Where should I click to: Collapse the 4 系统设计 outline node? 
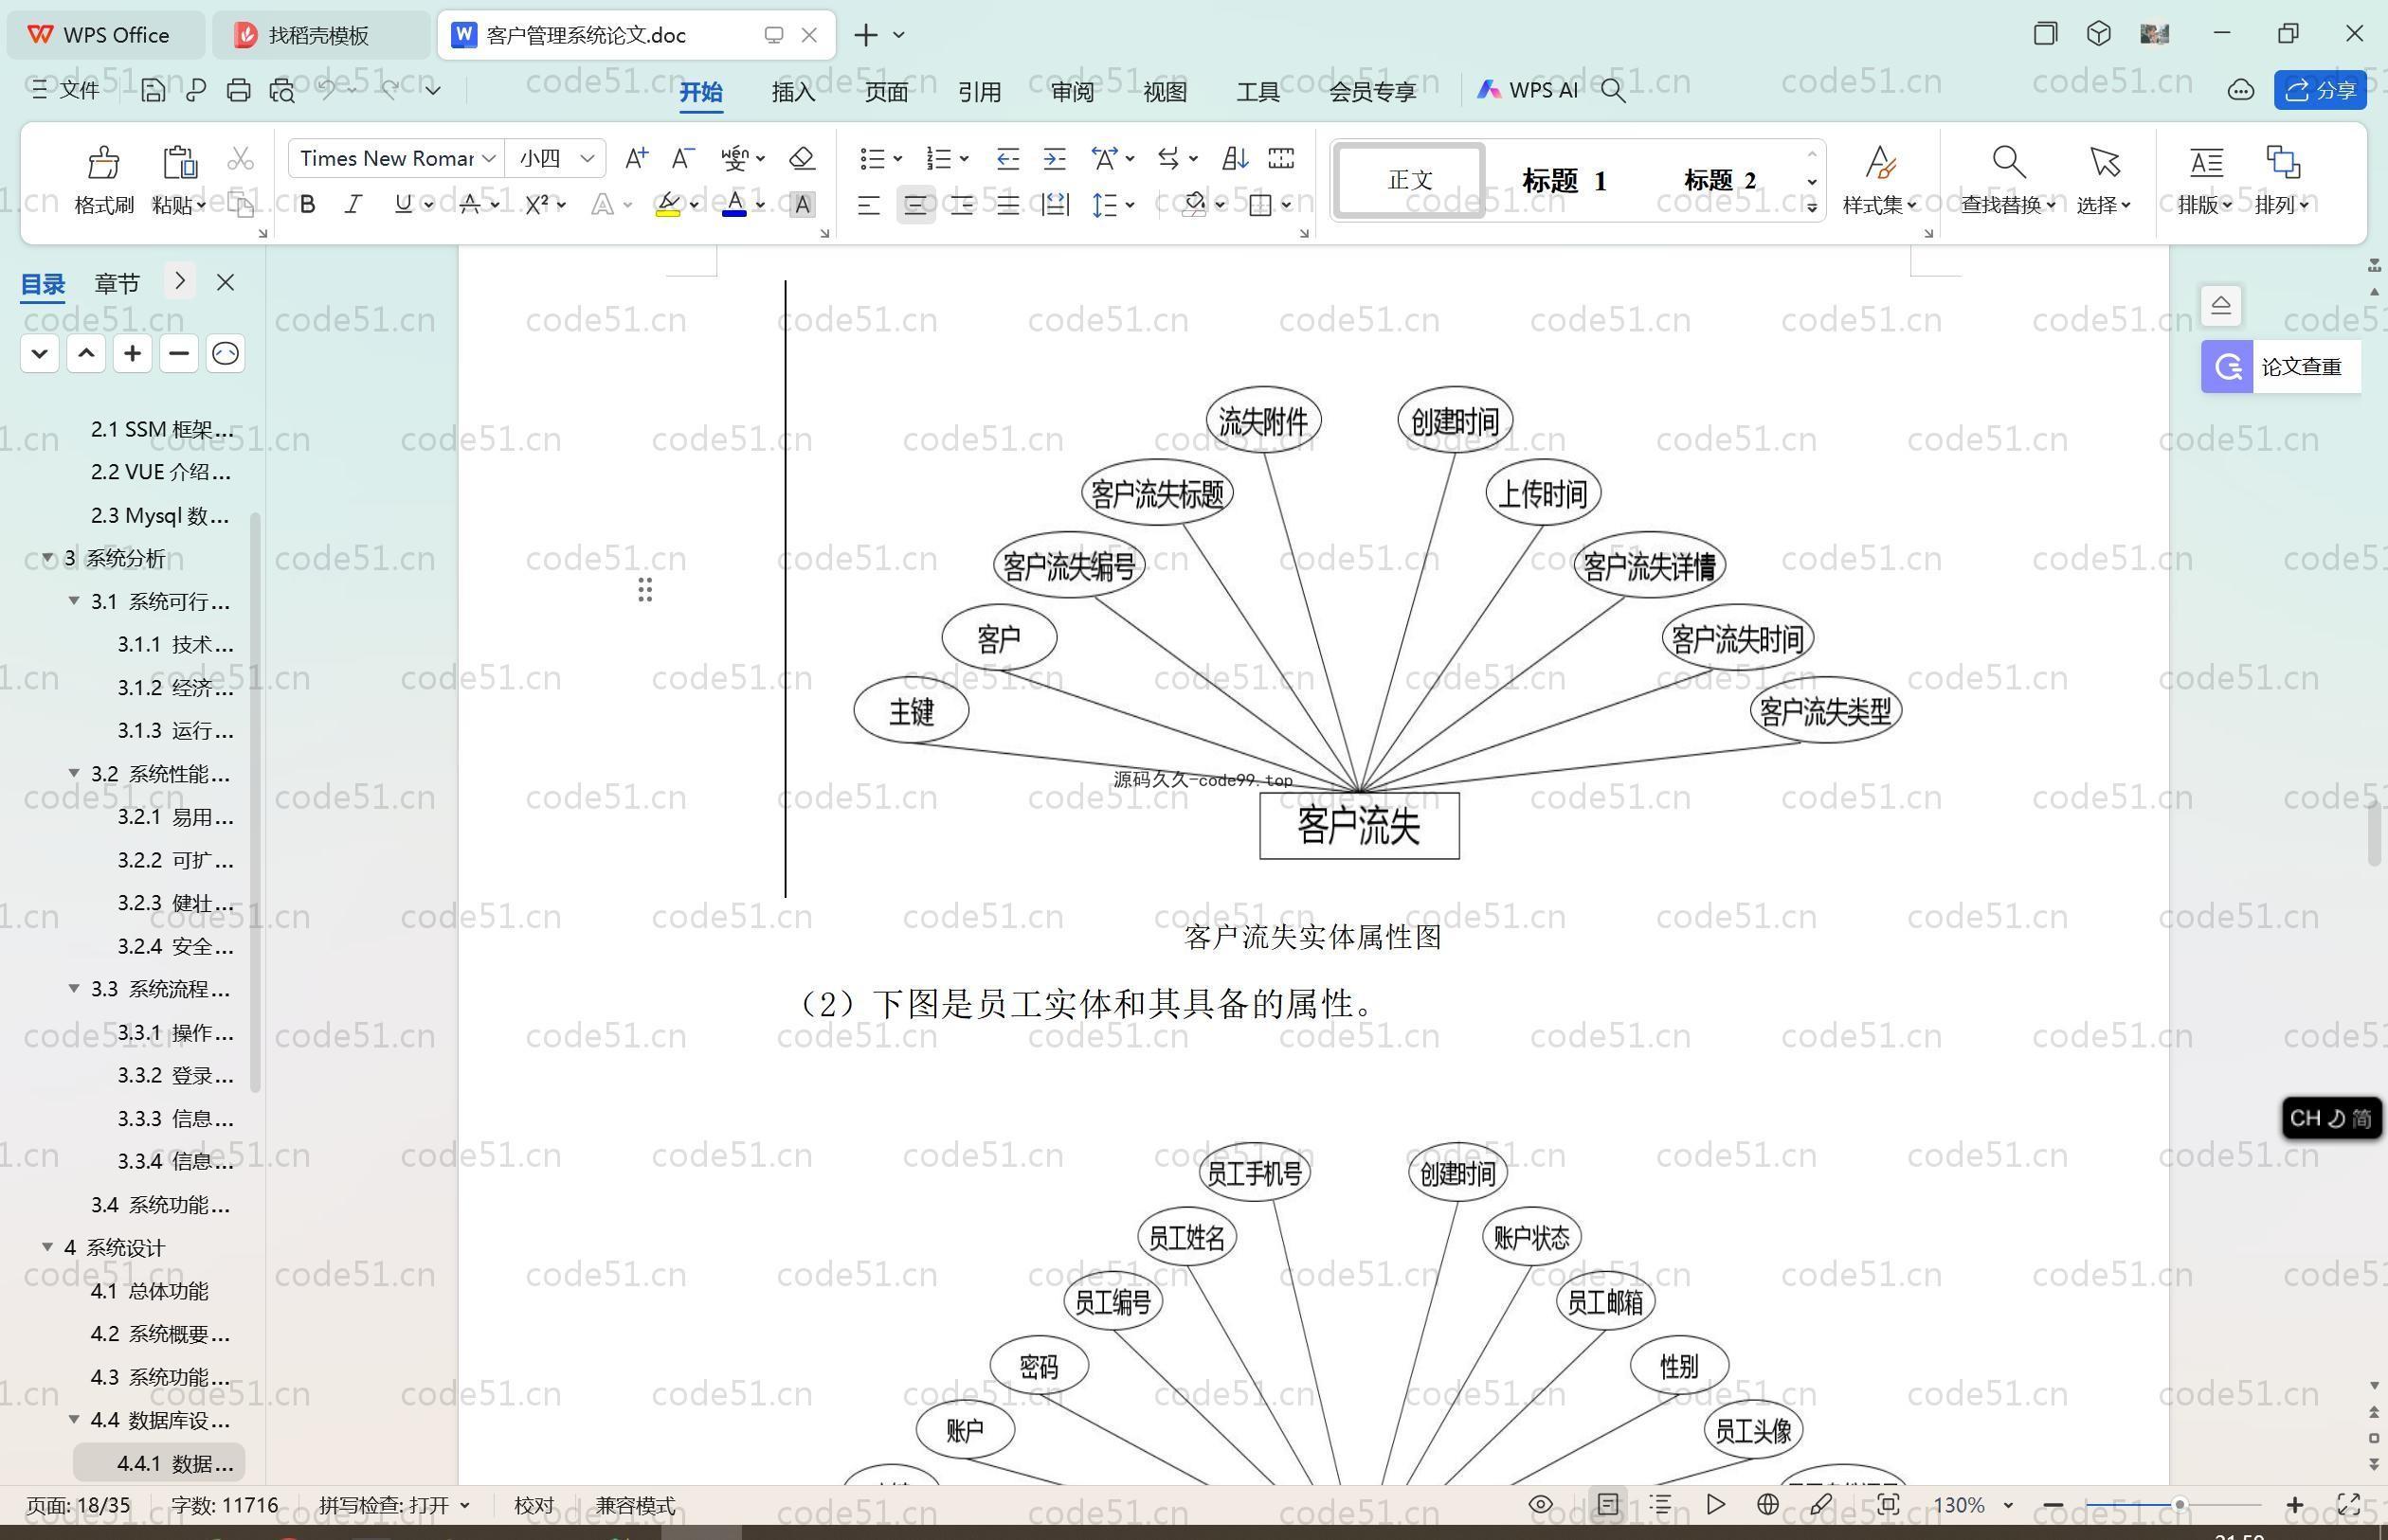click(x=47, y=1246)
